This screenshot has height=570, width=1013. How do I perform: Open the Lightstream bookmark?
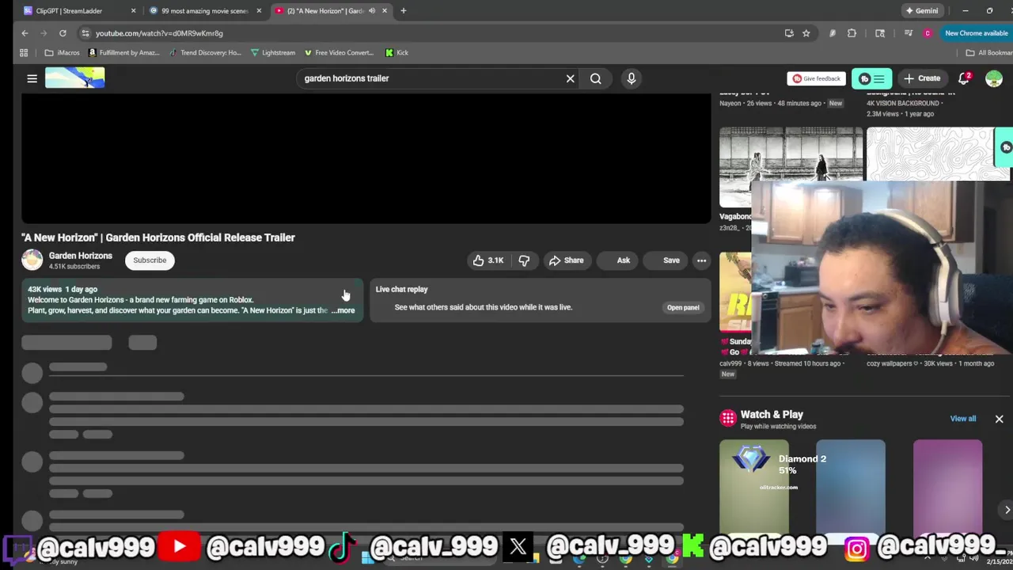click(273, 52)
